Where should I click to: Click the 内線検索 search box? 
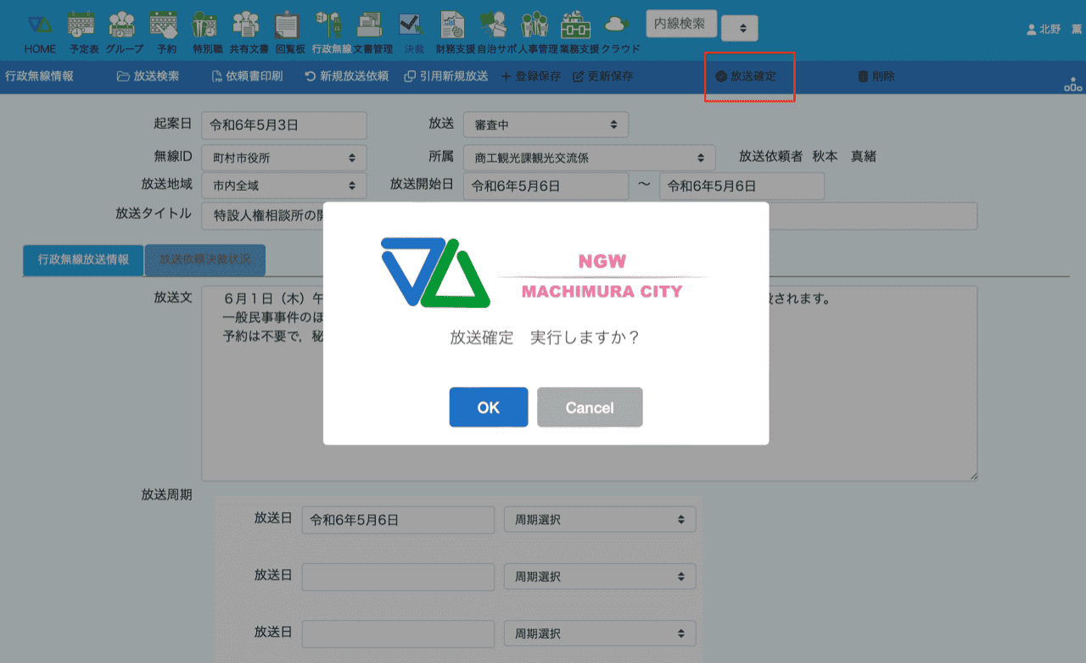click(680, 25)
